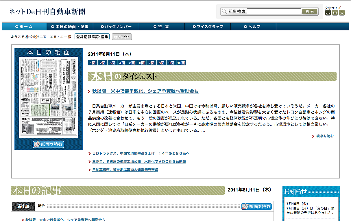
Task: Jump to page 7面
Action: tap(152, 63)
